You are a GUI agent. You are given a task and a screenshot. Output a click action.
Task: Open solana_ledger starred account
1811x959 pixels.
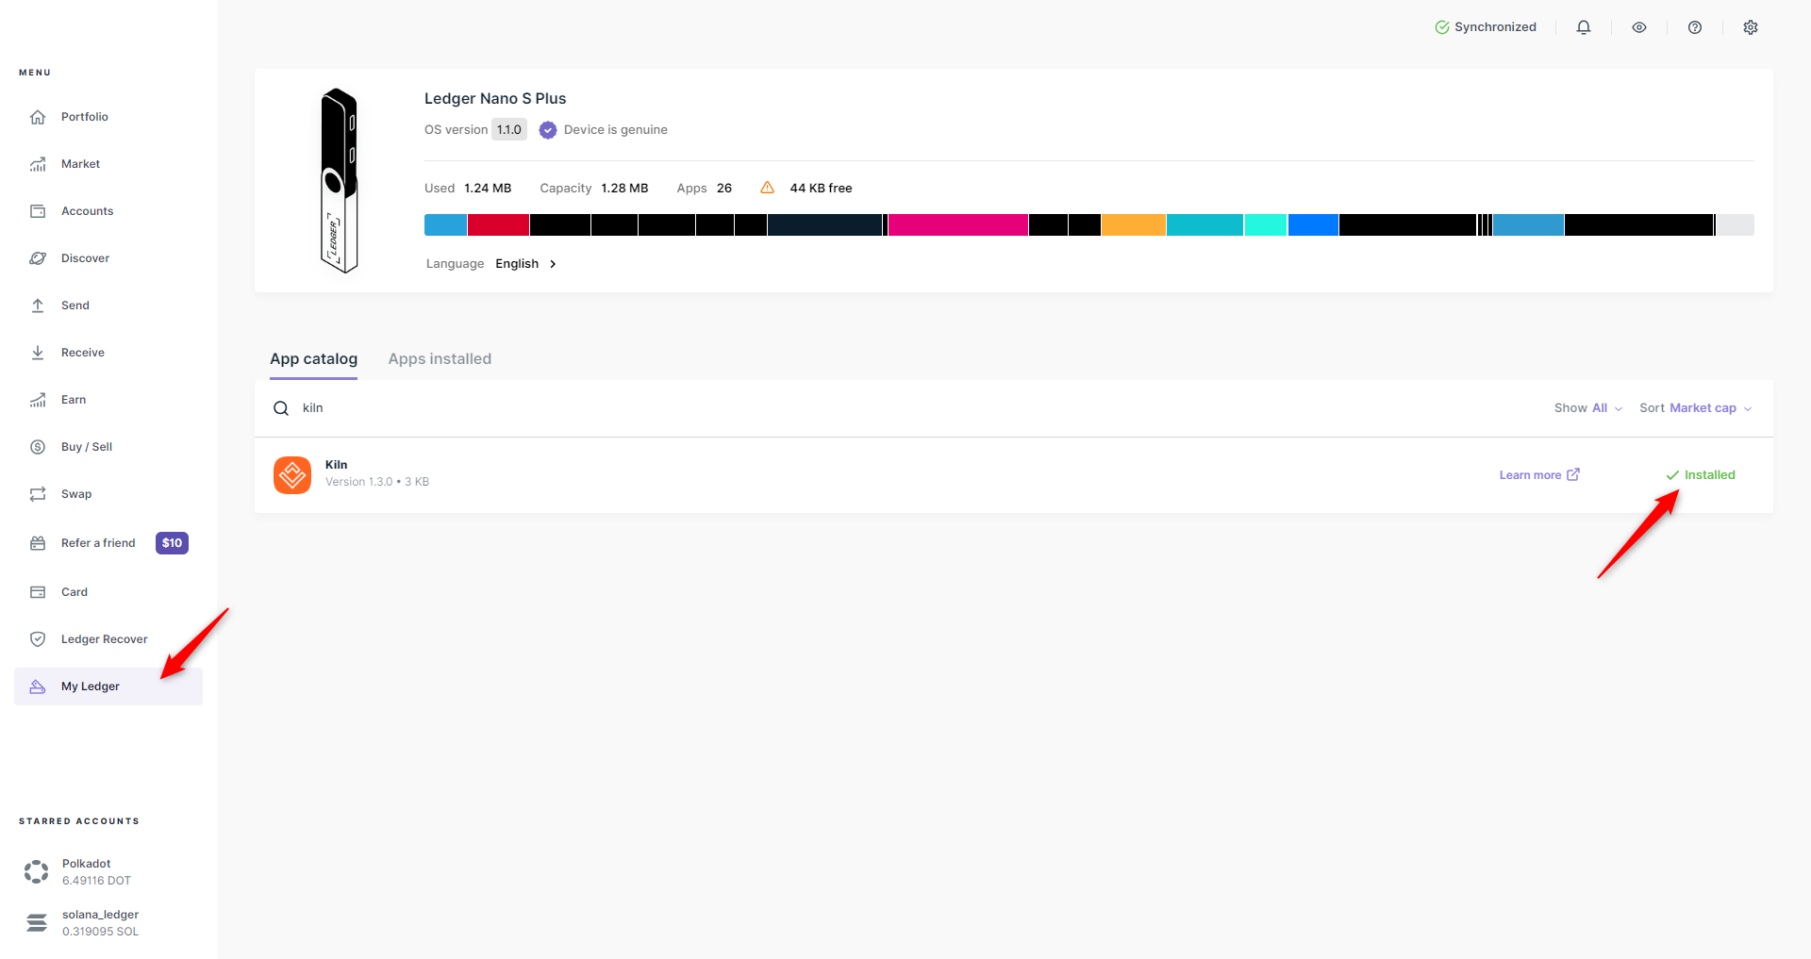click(108, 923)
